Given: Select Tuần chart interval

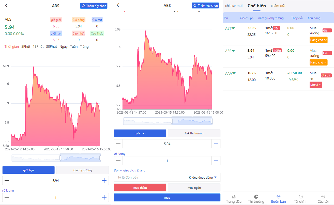Looking at the screenshot, I should click(x=74, y=46).
